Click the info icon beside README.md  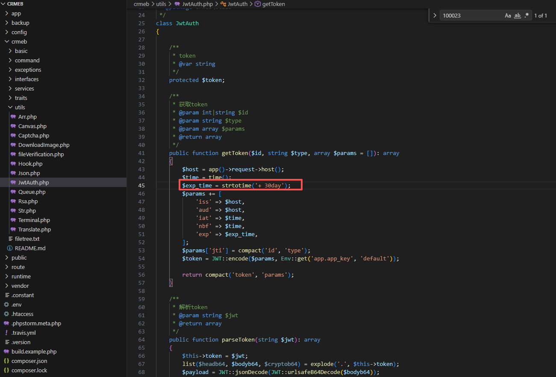coord(9,248)
